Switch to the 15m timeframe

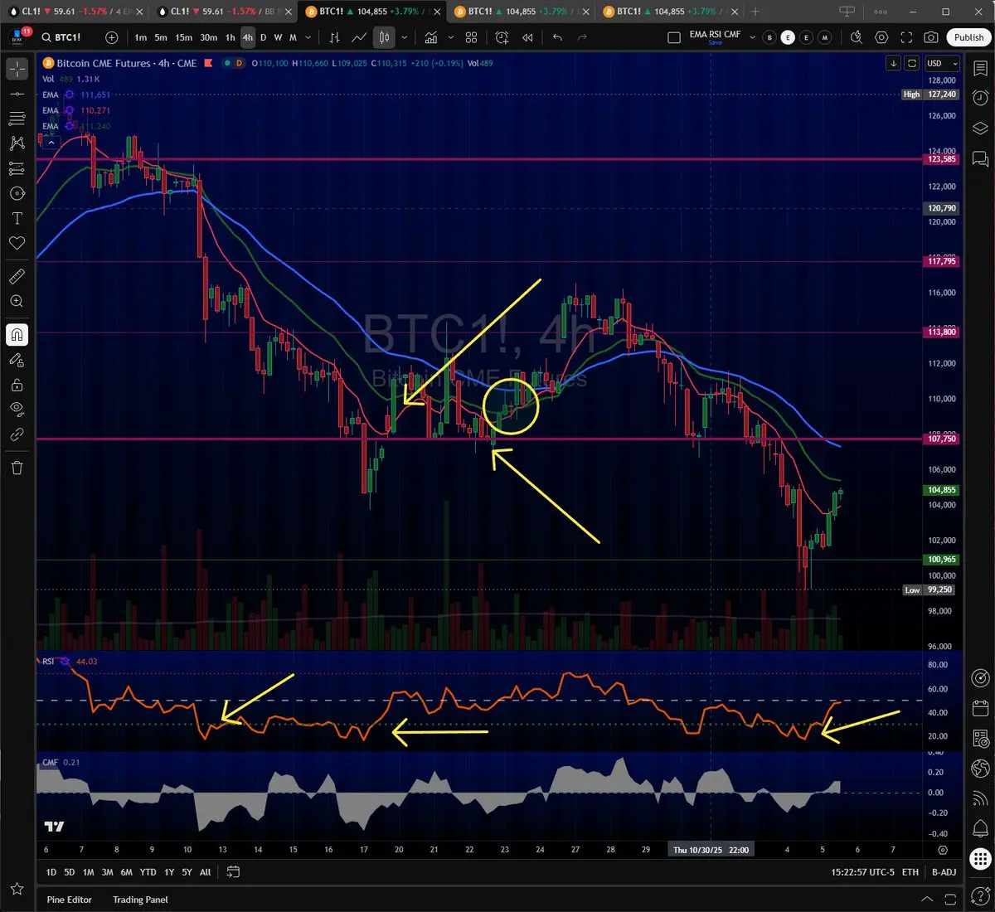(183, 37)
